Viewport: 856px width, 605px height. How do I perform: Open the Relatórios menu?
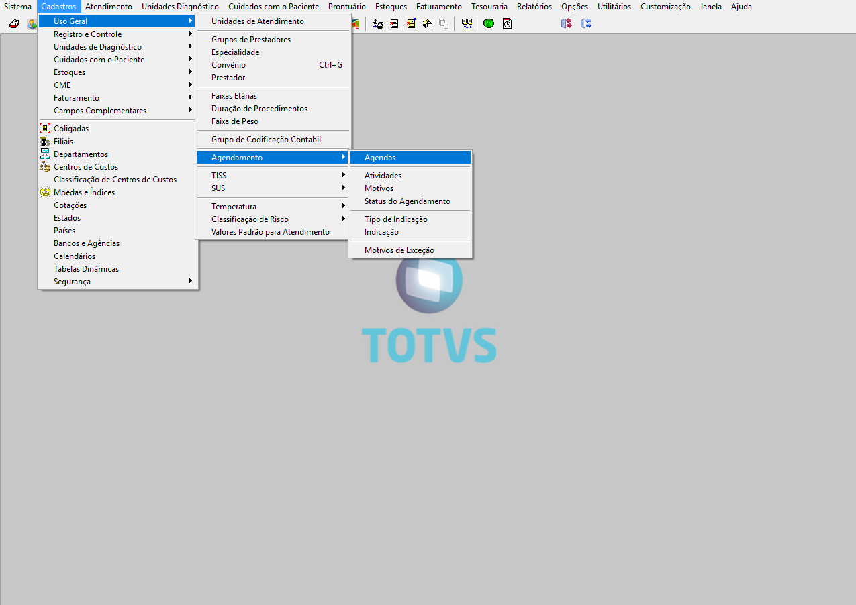point(534,7)
